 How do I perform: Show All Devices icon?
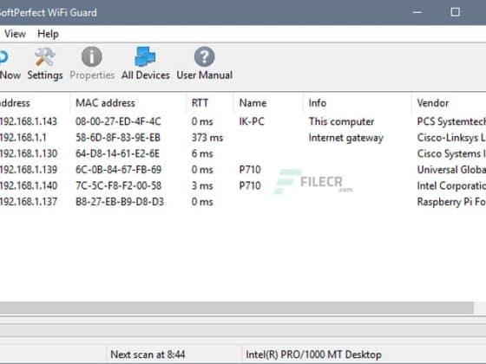[145, 56]
